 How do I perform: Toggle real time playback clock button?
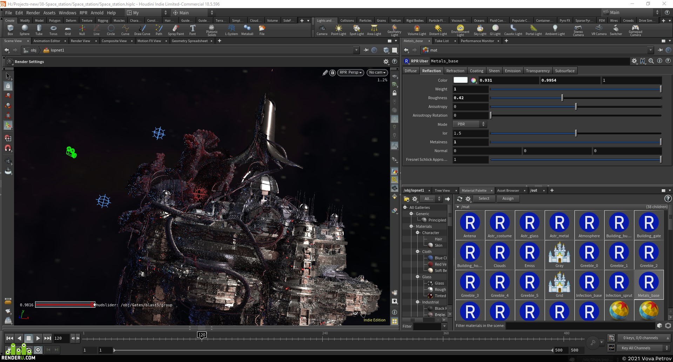coord(38,349)
